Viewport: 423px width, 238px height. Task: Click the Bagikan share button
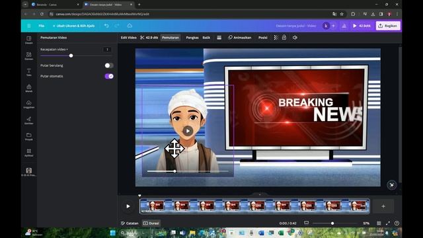pos(388,26)
